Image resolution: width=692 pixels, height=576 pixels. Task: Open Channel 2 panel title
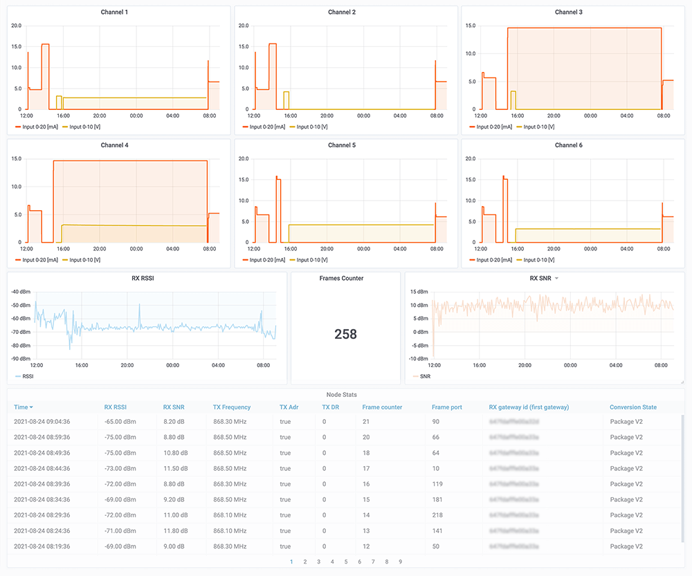[342, 12]
